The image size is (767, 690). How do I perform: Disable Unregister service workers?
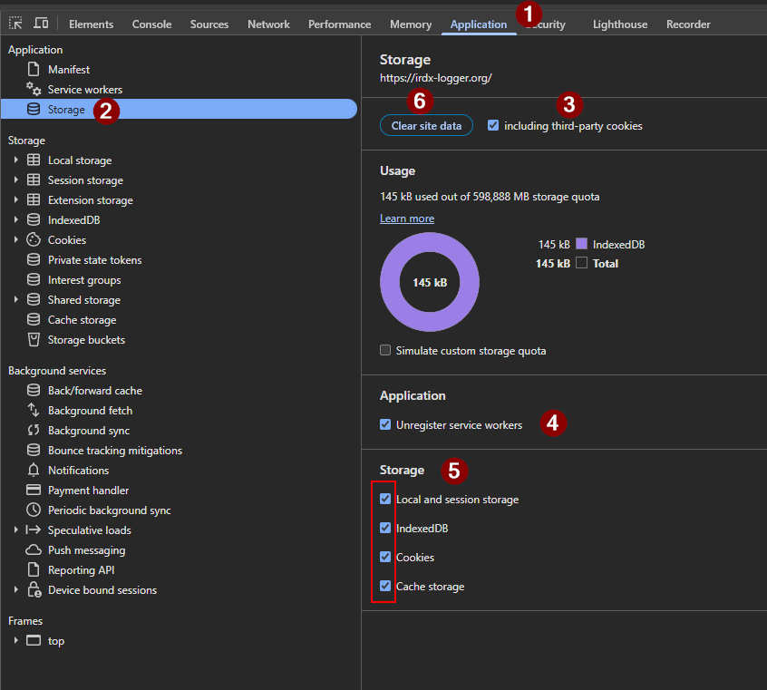[385, 423]
